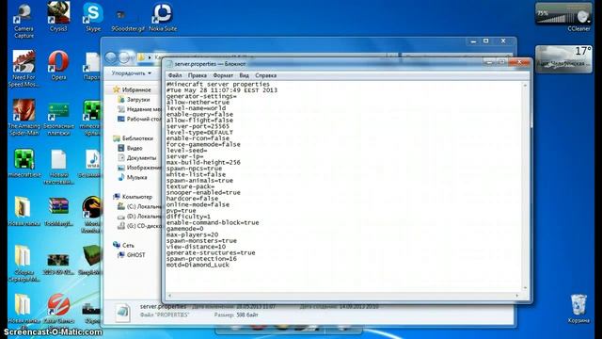Maximize the Explorer window

coord(486,41)
